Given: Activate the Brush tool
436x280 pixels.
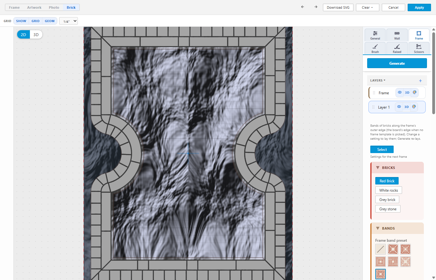Looking at the screenshot, I should point(375,49).
